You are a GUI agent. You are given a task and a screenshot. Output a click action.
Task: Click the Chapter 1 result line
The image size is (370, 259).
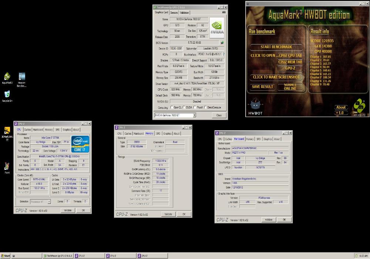click(320, 57)
